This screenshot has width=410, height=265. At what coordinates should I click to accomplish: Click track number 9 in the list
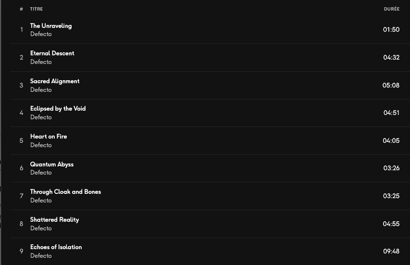tap(22, 251)
